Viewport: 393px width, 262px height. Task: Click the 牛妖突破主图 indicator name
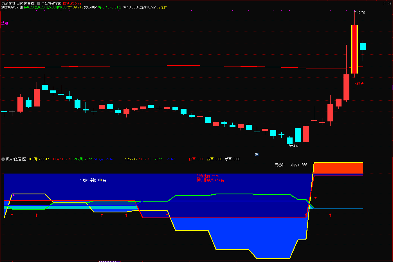(51, 3)
